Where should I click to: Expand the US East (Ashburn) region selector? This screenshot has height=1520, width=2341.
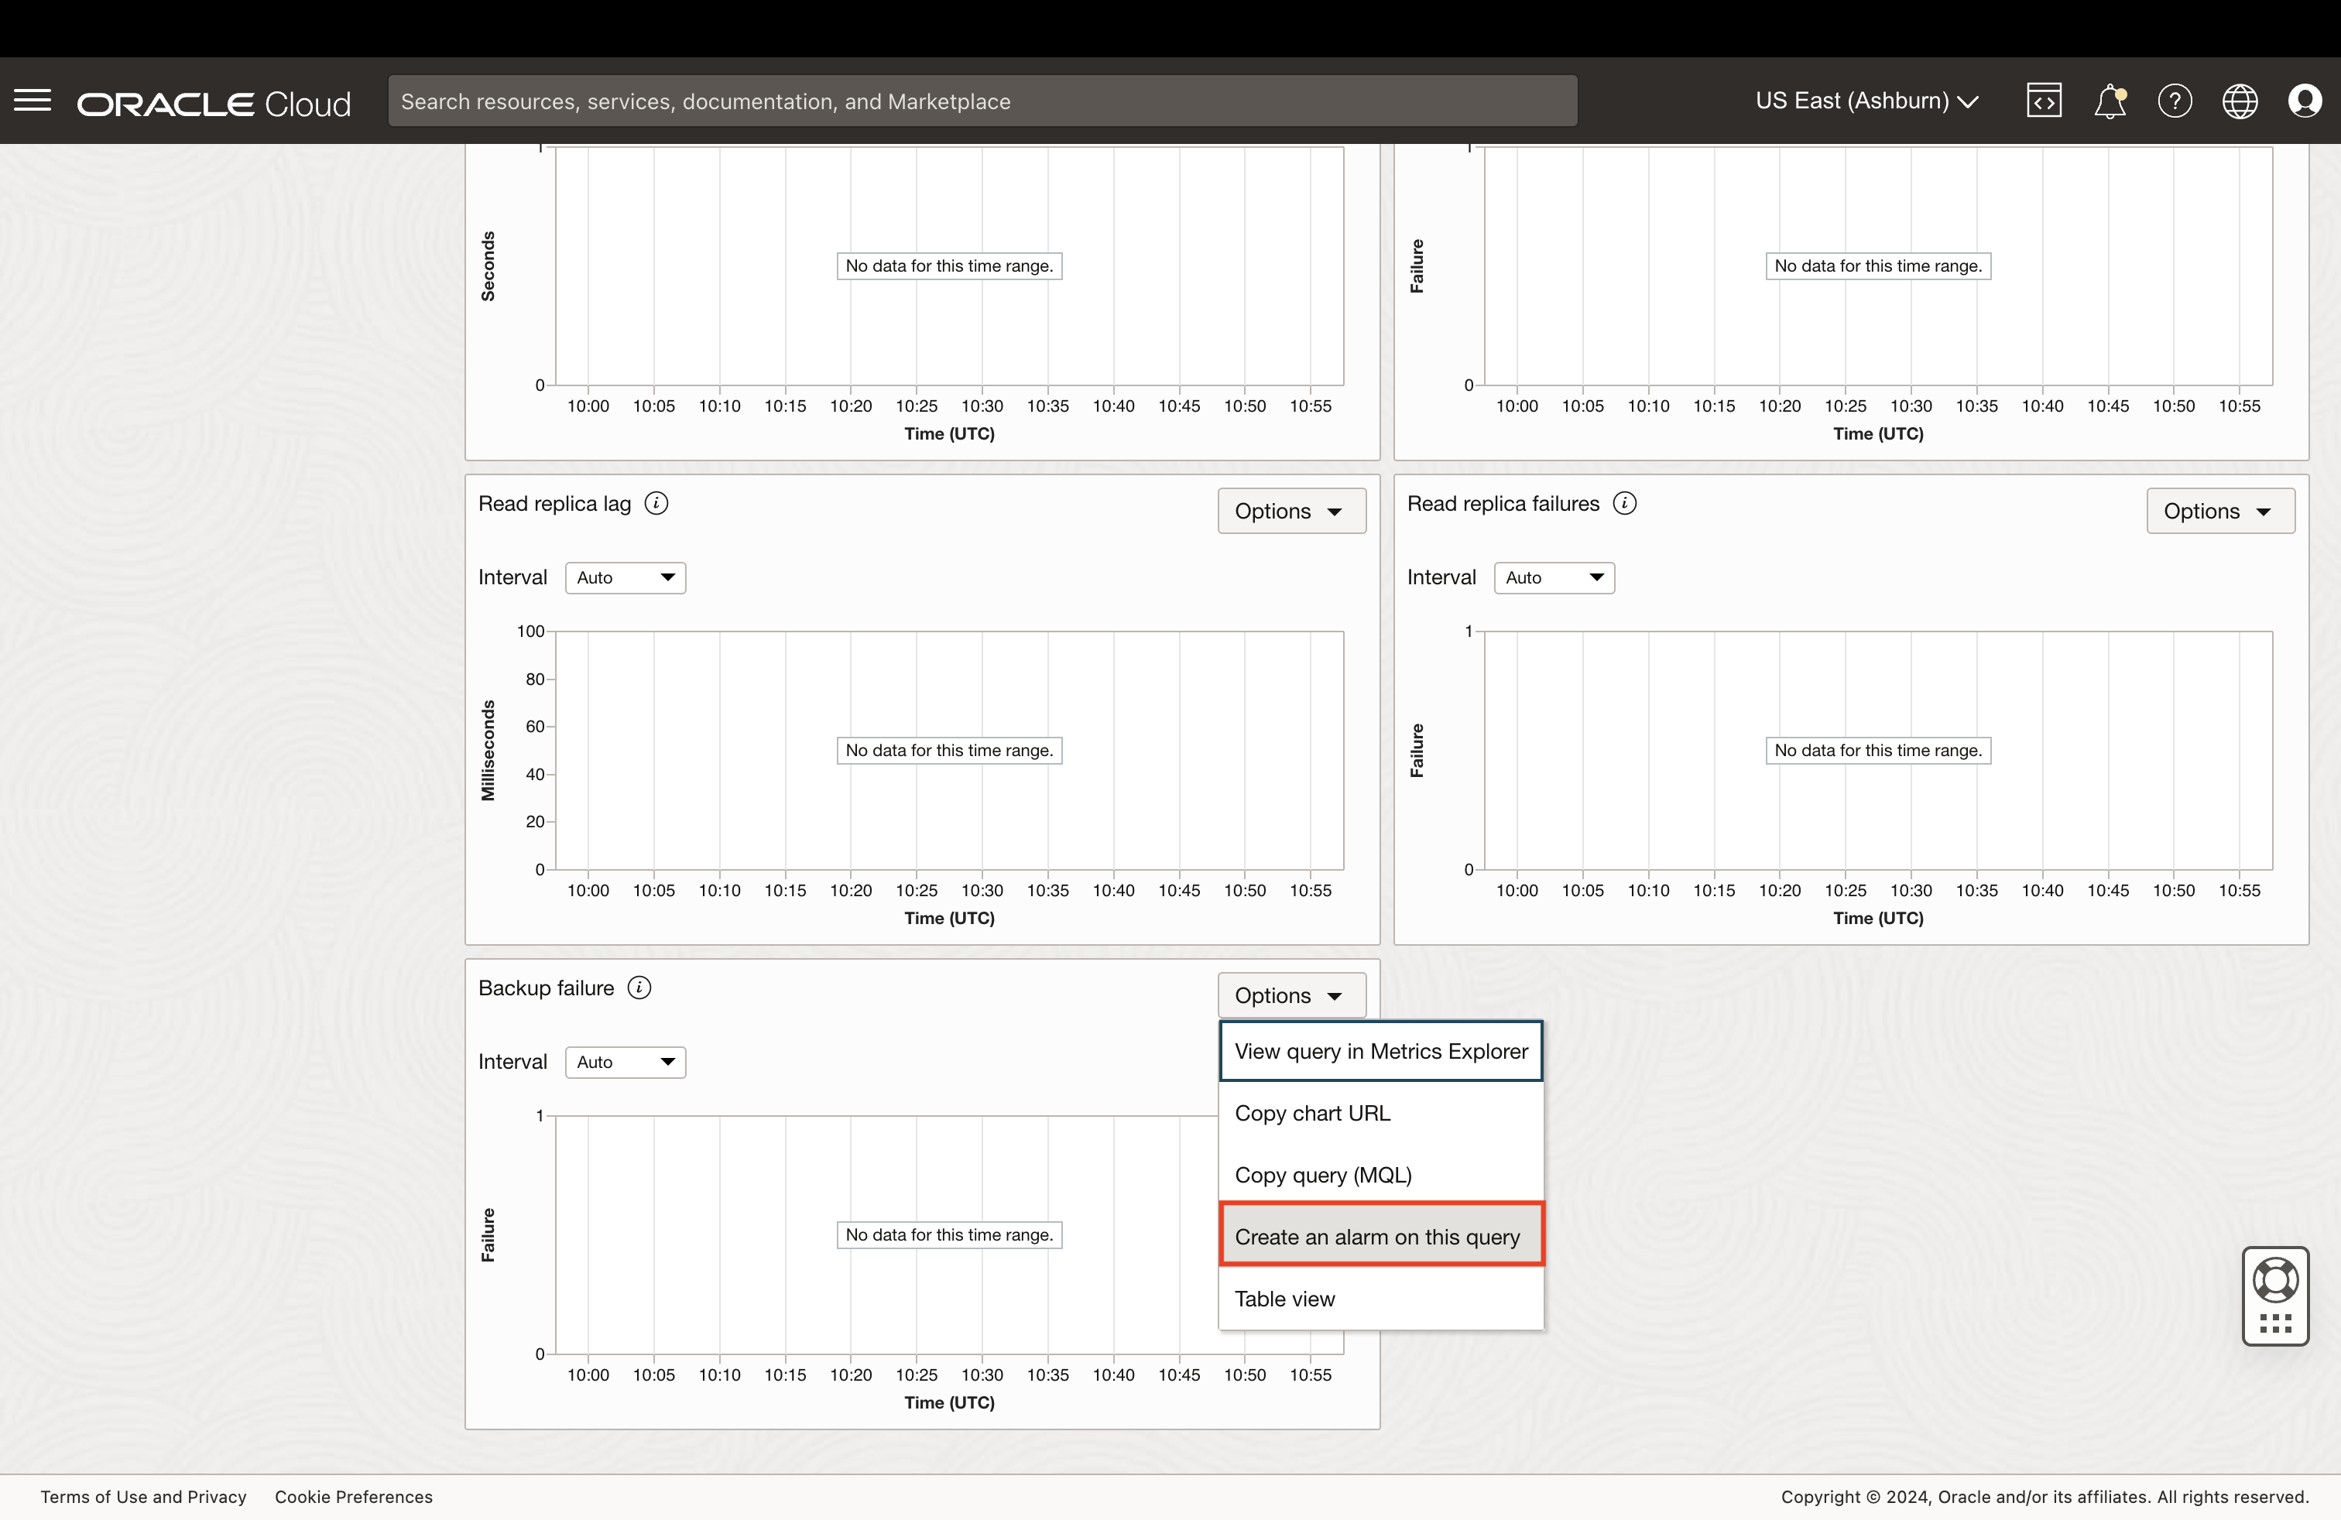pyautogui.click(x=1866, y=101)
